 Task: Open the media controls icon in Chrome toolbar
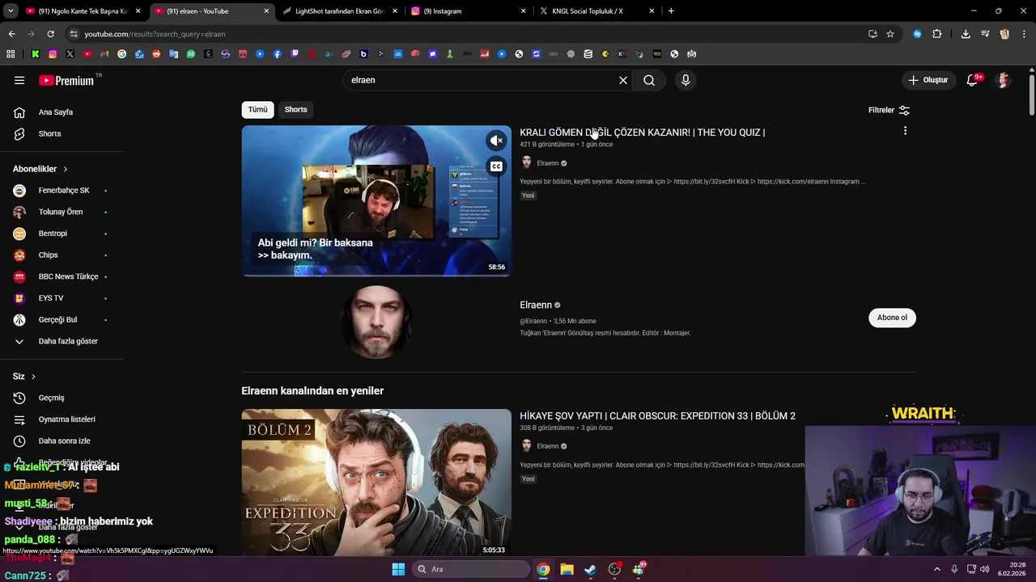pyautogui.click(x=985, y=34)
